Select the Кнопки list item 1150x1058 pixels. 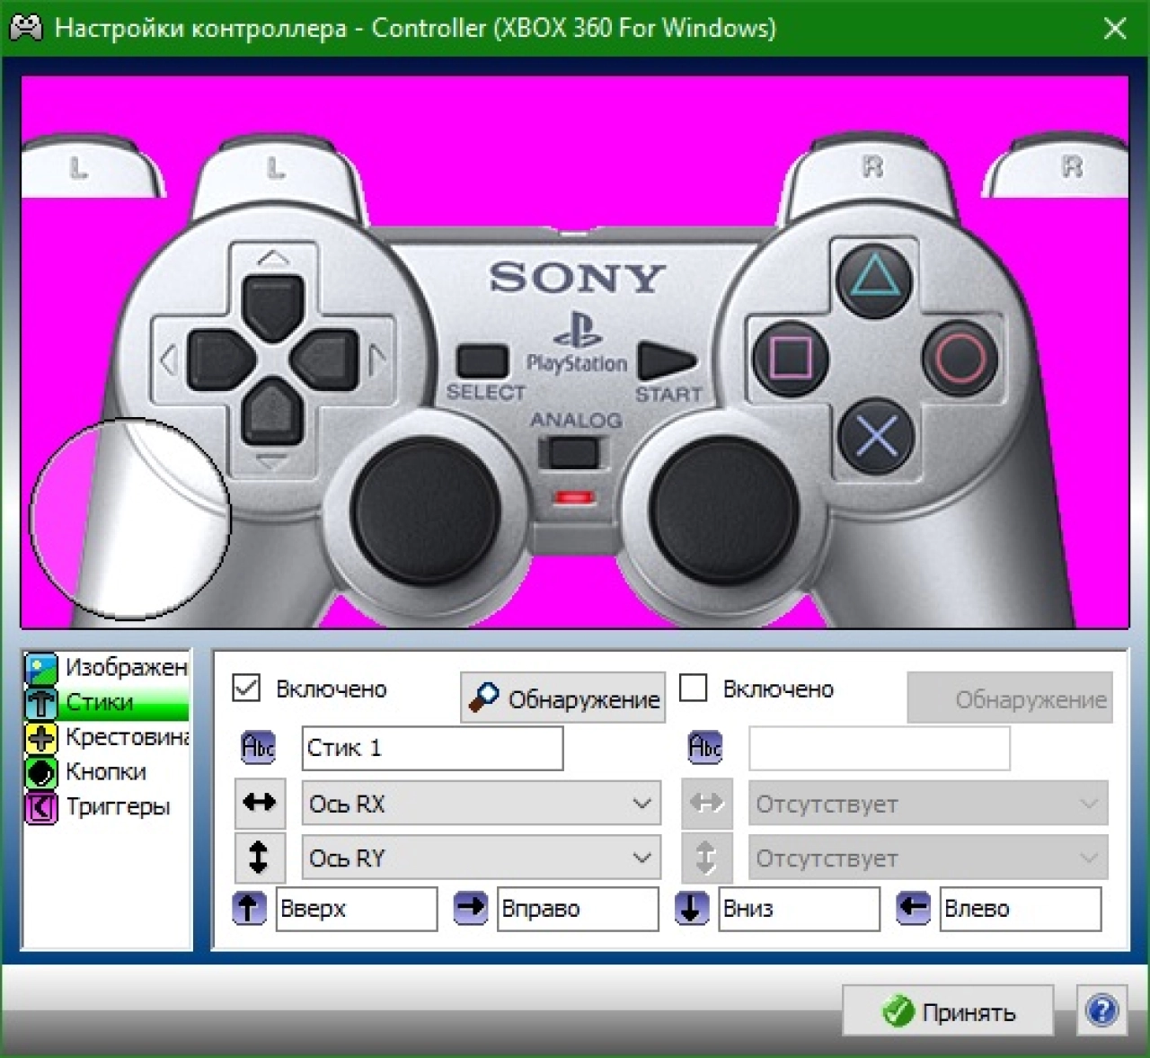point(106,772)
